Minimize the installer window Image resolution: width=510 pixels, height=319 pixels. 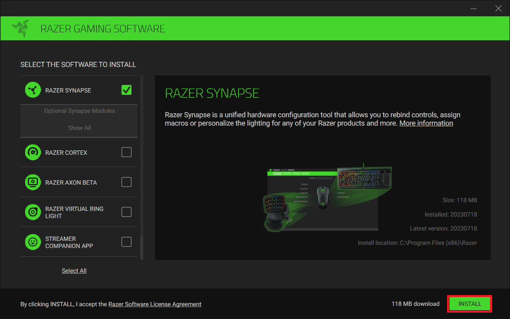(x=473, y=8)
